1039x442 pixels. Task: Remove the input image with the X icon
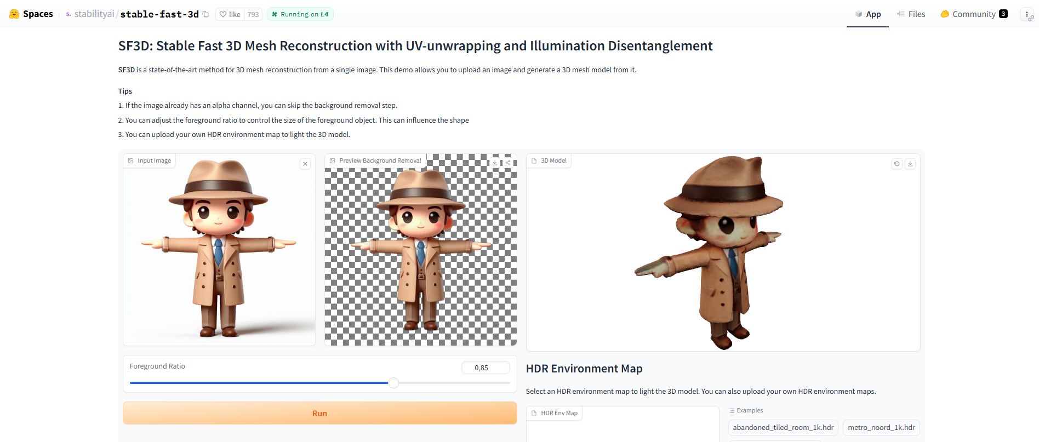click(305, 164)
